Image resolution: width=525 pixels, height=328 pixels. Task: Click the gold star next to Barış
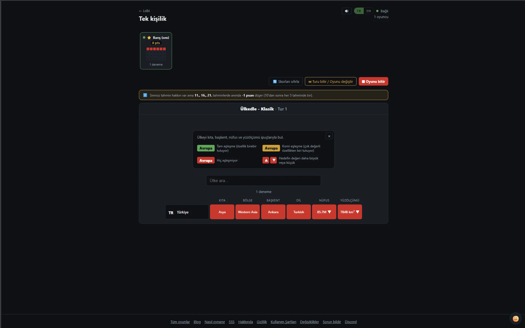tap(149, 38)
